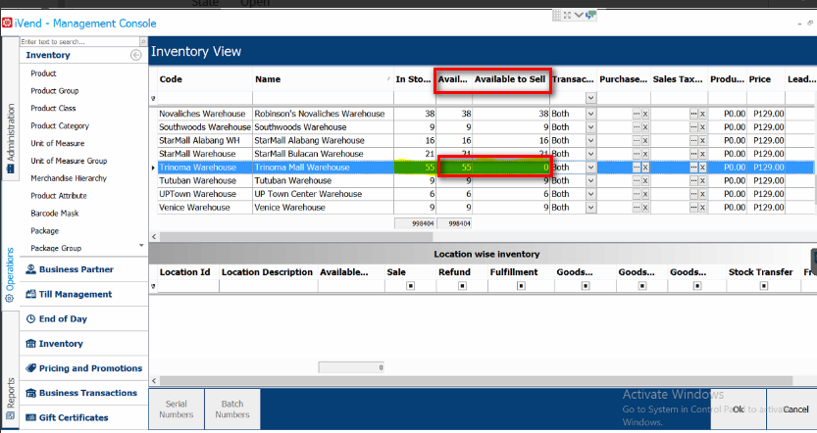Clear Purchase tax on StarMall Warehouse row
The height and width of the screenshot is (433, 817).
[645, 154]
